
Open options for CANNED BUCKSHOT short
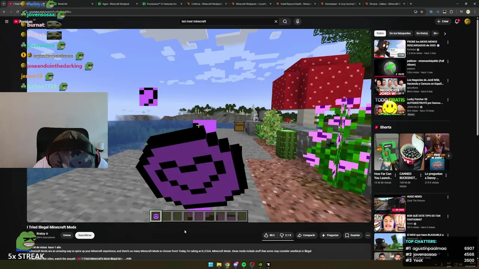coord(421,175)
